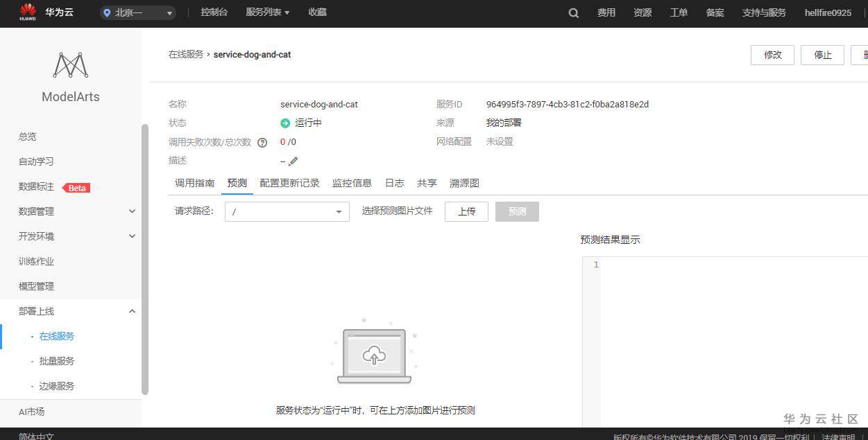Open 自动学习 in the sidebar

(36, 161)
